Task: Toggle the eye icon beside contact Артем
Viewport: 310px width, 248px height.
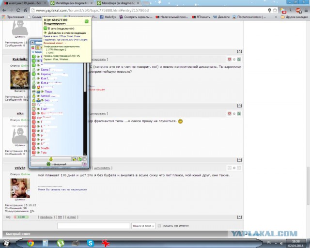Action: pyautogui.click(x=38, y=96)
